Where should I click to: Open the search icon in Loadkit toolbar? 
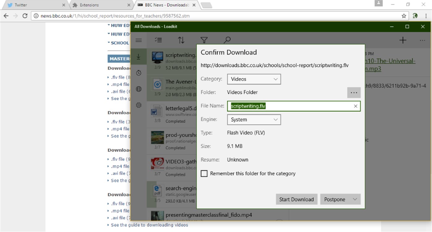click(227, 40)
